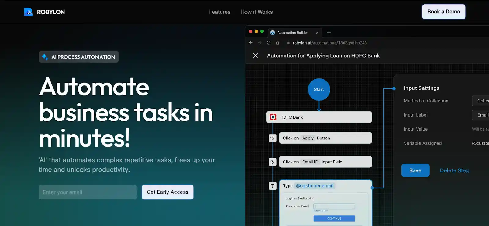This screenshot has height=226, width=489.
Task: Click the blue Start node
Action: coord(319,89)
